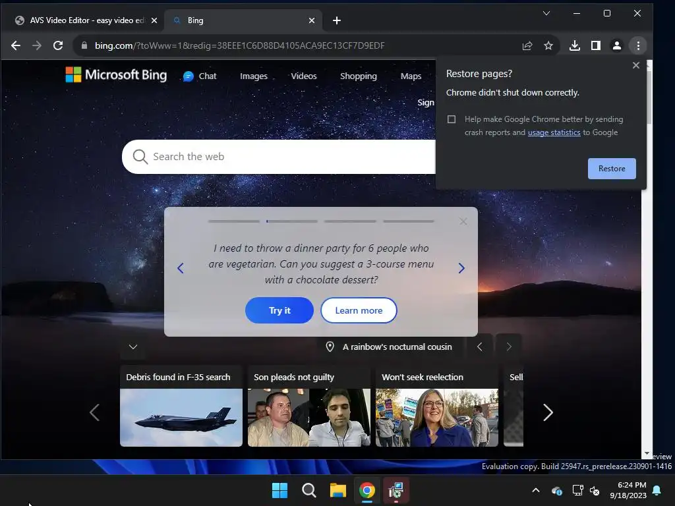Click the page scrollbar down arrow
The width and height of the screenshot is (675, 506).
[x=647, y=453]
